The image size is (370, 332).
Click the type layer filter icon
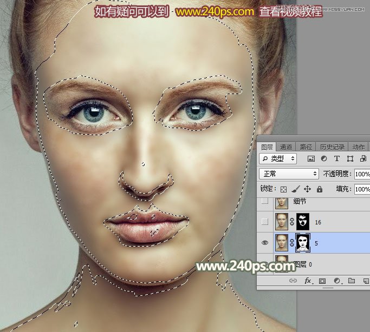[x=337, y=158]
